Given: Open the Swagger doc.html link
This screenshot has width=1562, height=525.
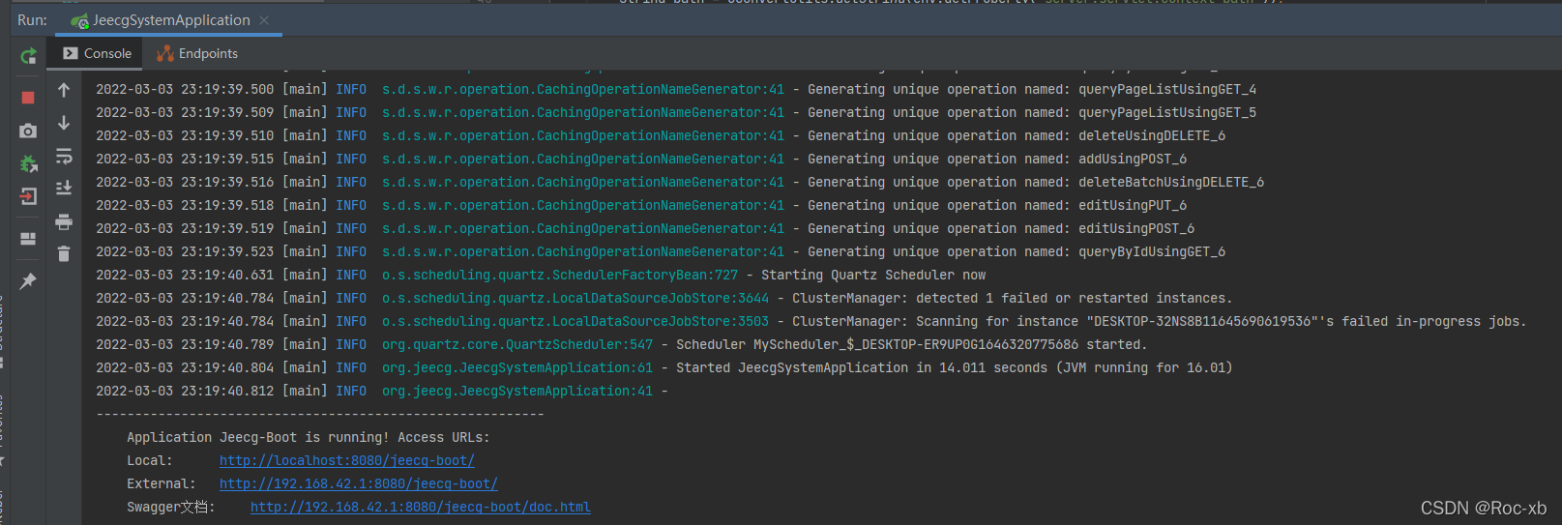Looking at the screenshot, I should tap(420, 507).
